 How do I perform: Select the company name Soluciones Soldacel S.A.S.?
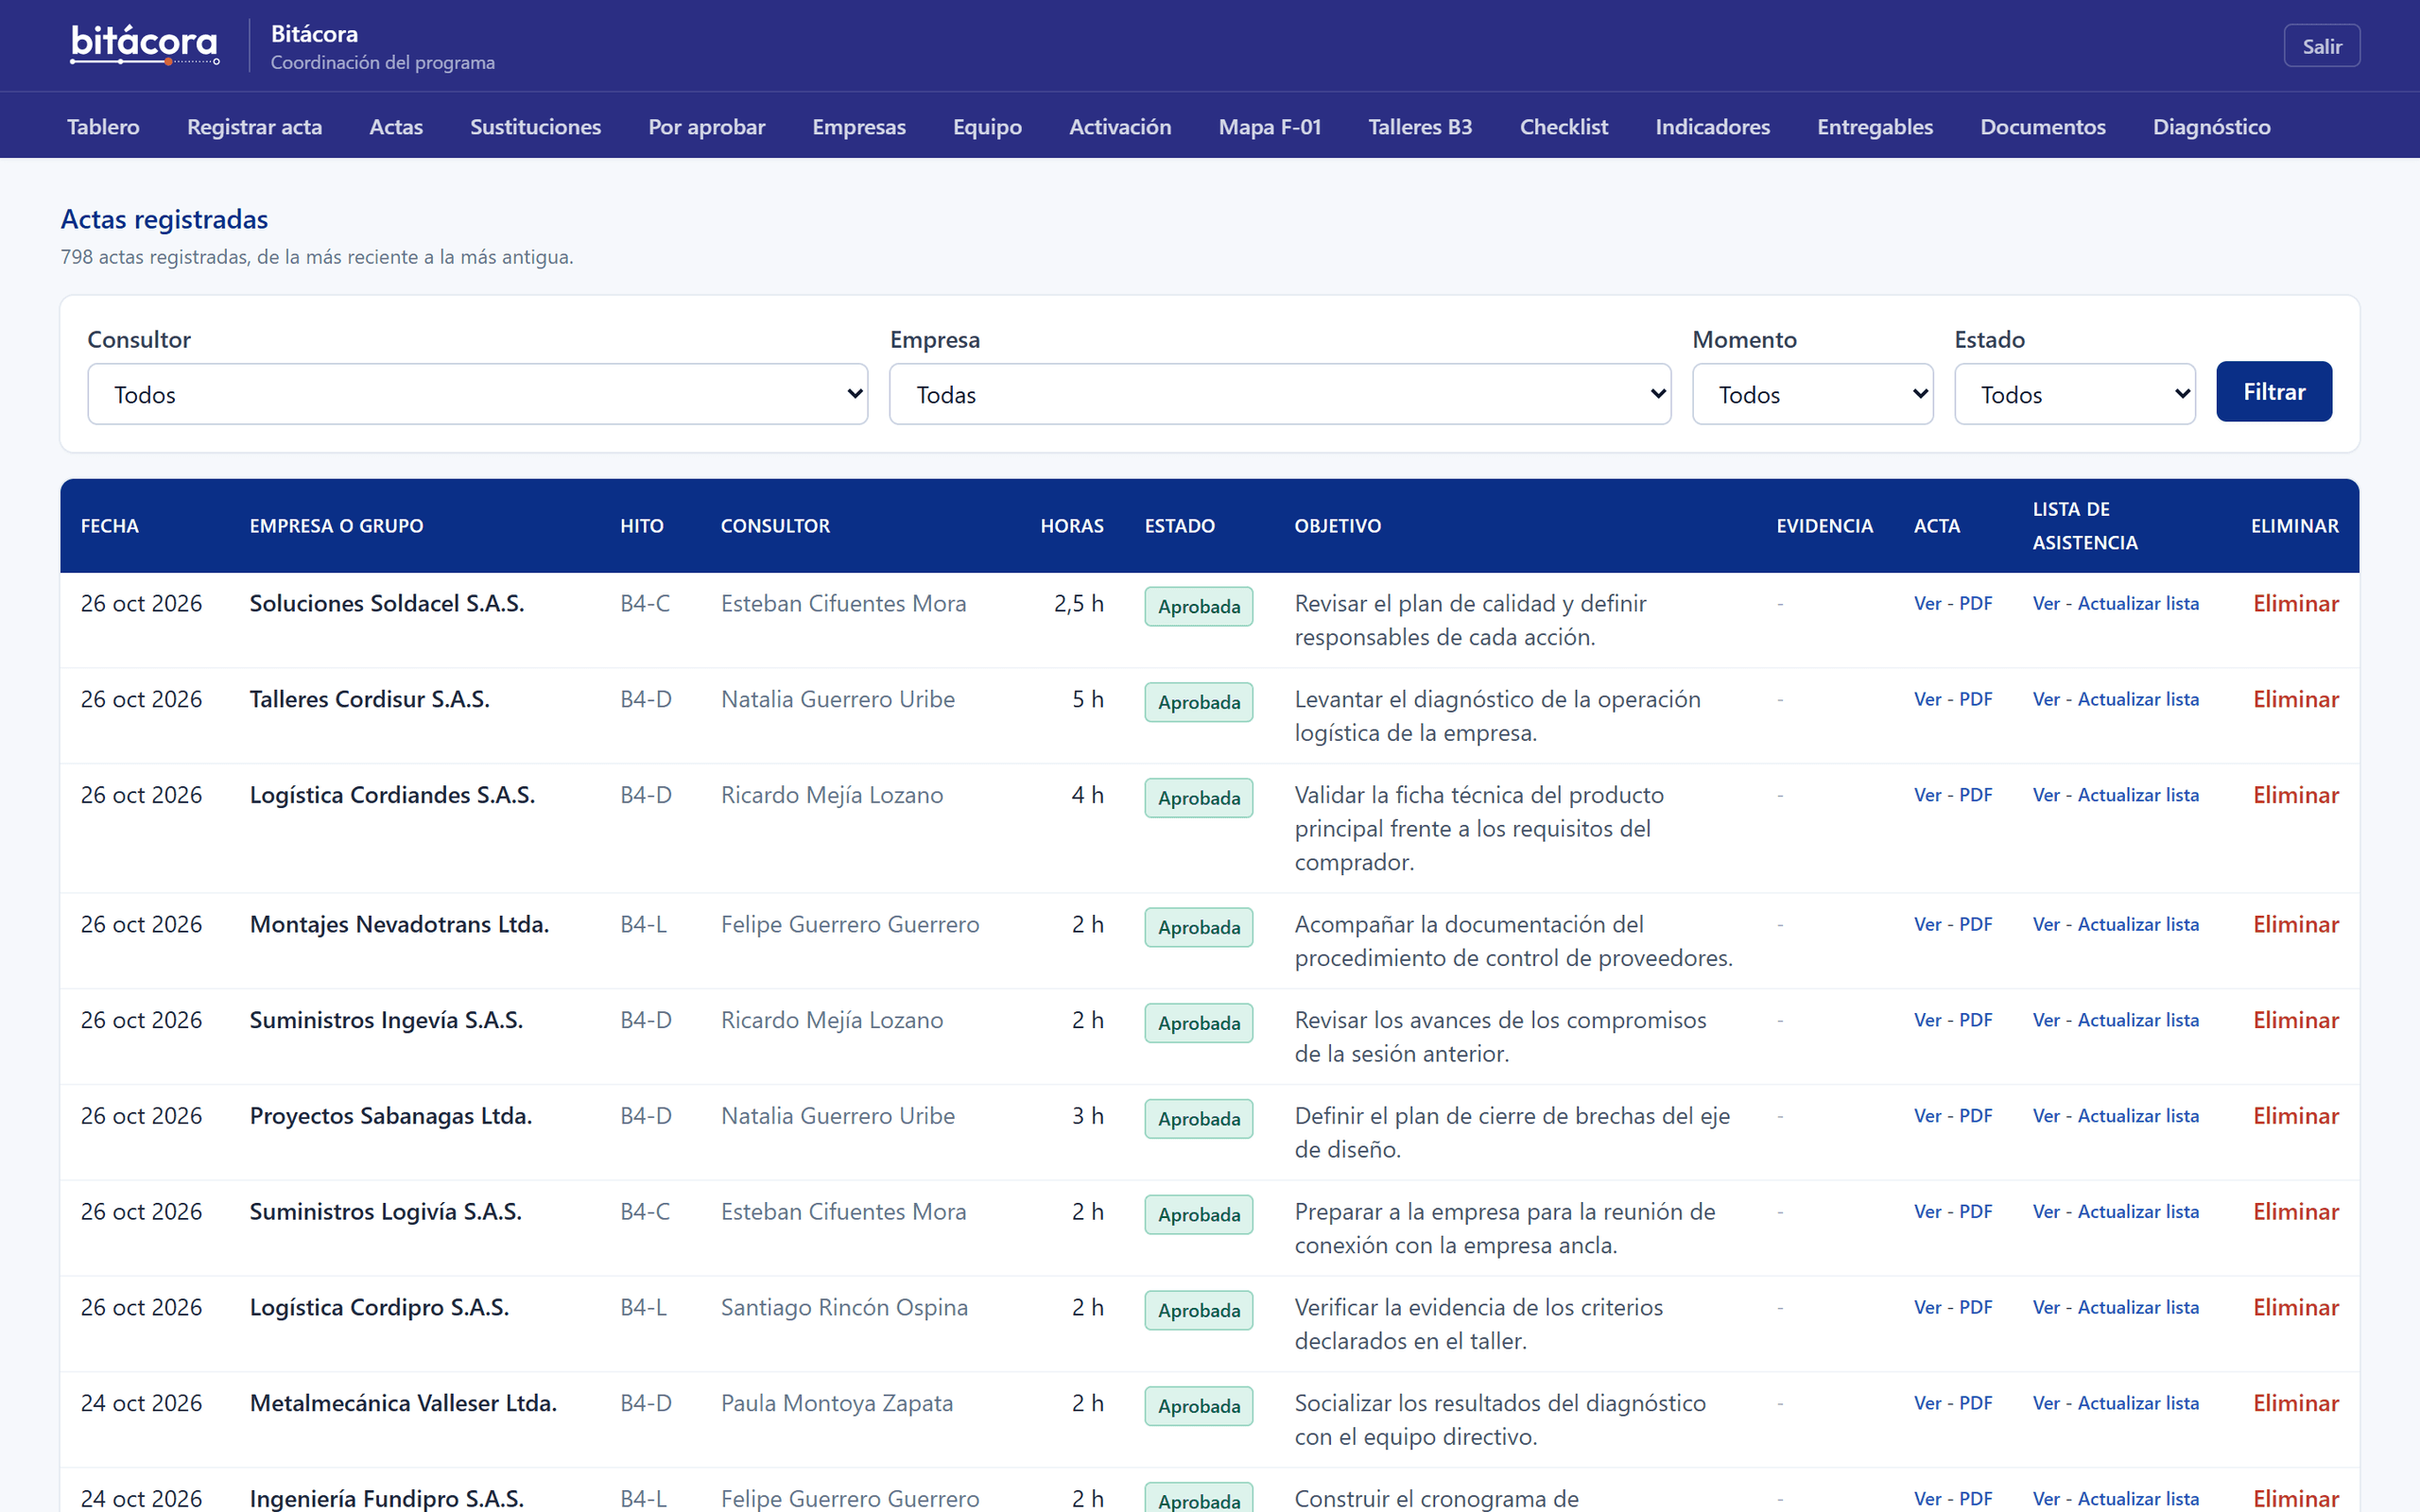pos(386,604)
